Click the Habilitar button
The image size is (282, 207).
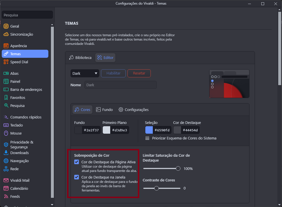point(113,73)
